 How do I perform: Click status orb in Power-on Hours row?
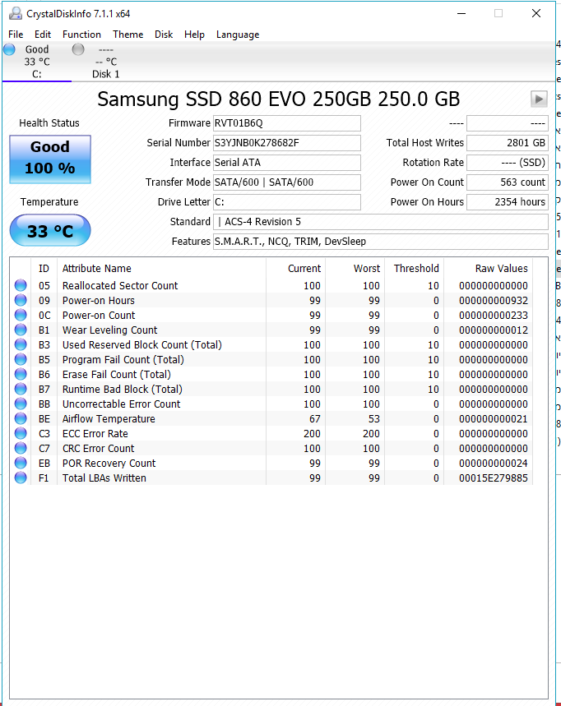pyautogui.click(x=21, y=300)
